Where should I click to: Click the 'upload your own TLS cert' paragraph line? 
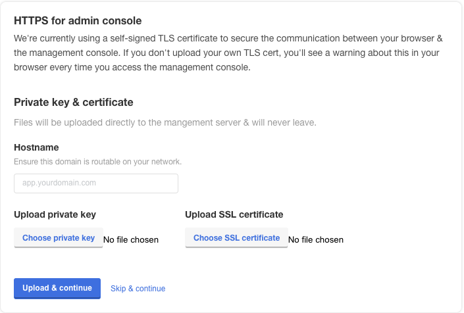coord(231,53)
